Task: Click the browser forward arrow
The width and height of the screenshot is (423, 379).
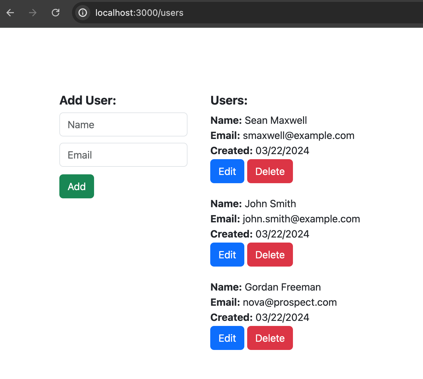Action: tap(33, 13)
